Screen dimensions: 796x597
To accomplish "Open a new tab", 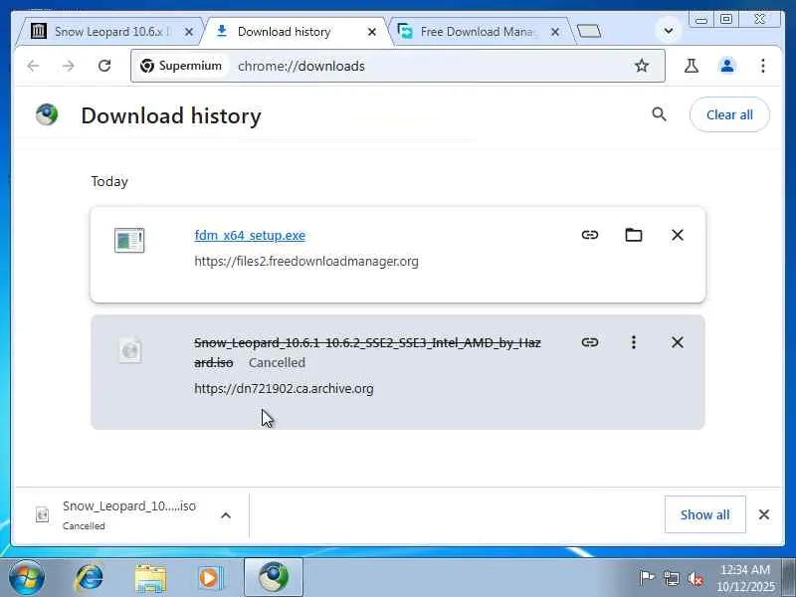I will point(589,31).
